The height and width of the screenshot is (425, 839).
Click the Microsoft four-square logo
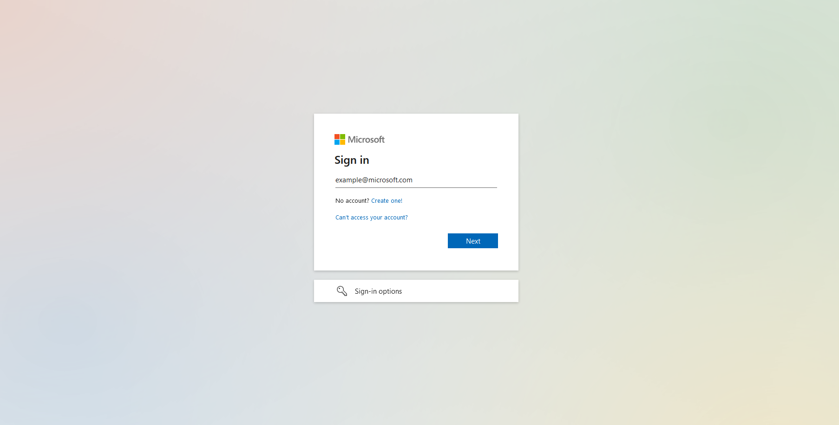pos(340,140)
